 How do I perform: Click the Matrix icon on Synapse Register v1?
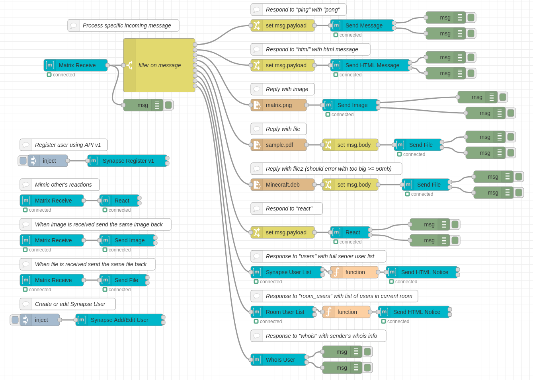pos(94,161)
